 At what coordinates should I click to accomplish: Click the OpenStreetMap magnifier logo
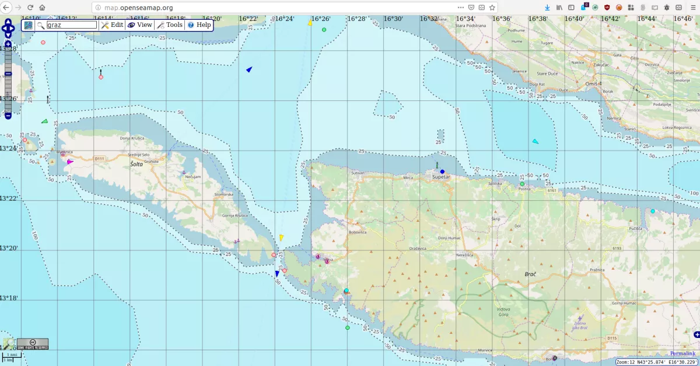(x=8, y=344)
